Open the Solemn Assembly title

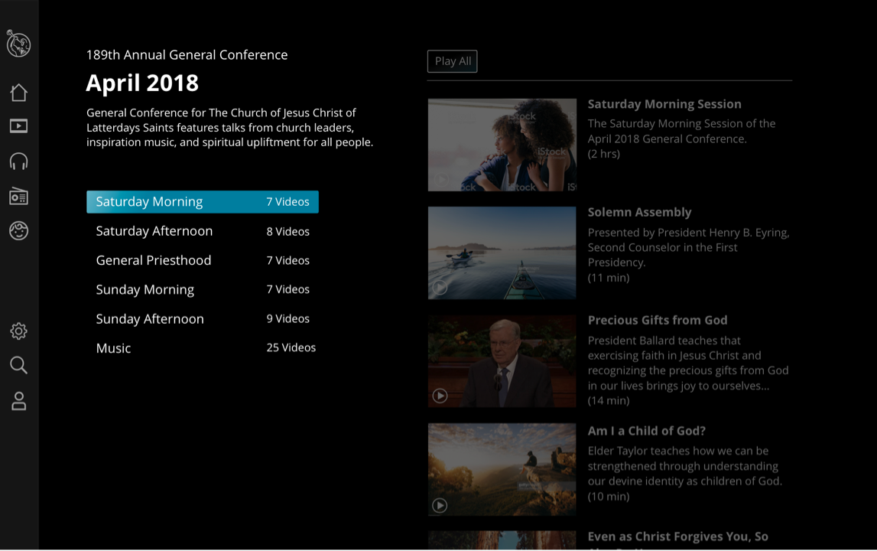pos(639,212)
